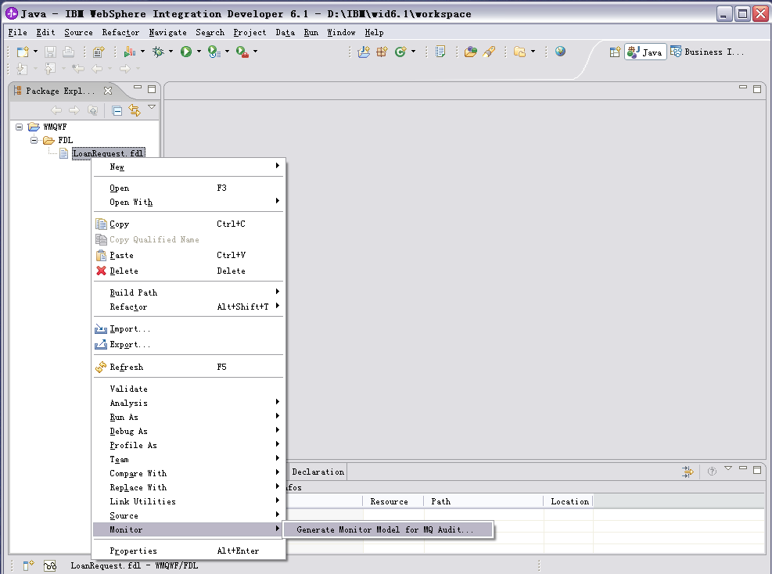Click the New Java Package toolbar icon
The image size is (772, 574).
(382, 52)
